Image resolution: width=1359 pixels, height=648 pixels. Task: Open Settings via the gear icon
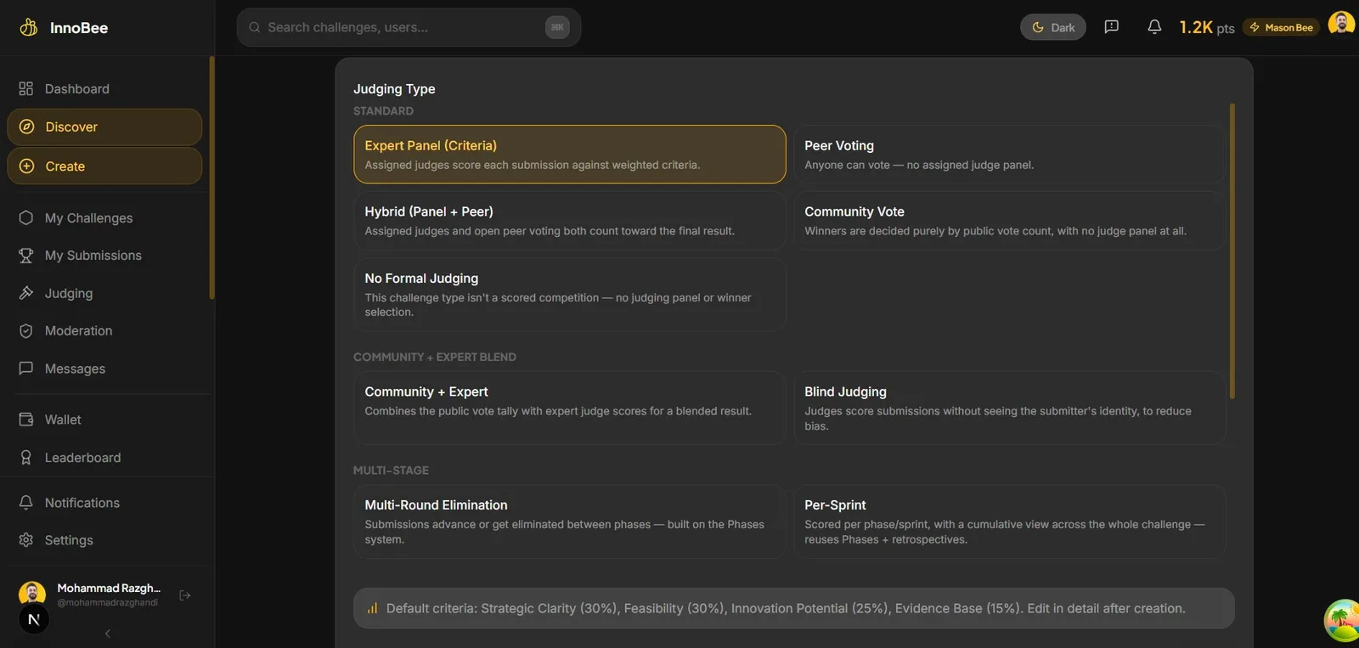click(26, 540)
